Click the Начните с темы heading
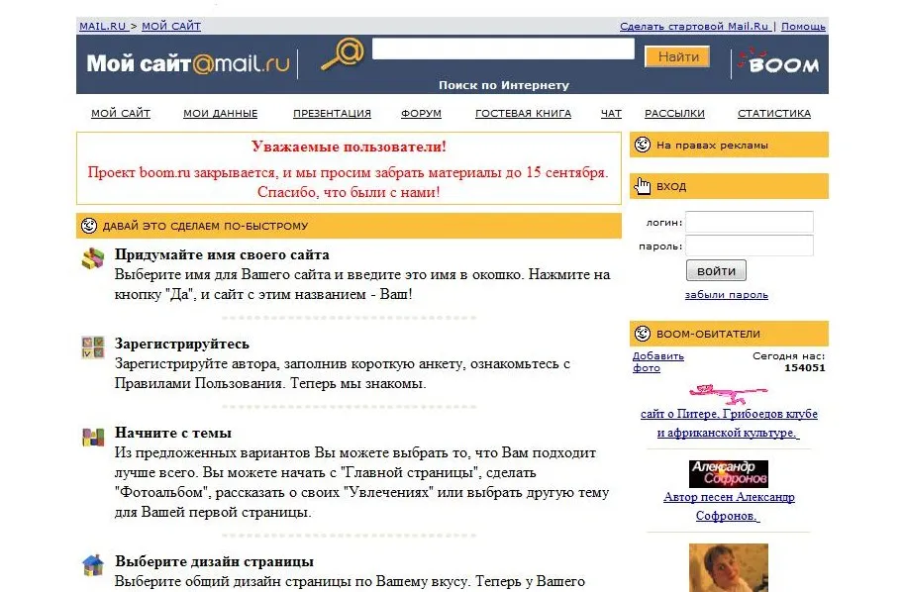This screenshot has width=904, height=592. (x=173, y=433)
